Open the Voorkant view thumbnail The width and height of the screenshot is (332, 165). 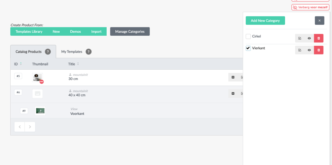pyautogui.click(x=40, y=111)
